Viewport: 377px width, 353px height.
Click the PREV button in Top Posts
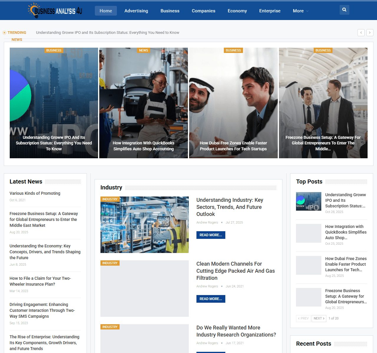(303, 318)
